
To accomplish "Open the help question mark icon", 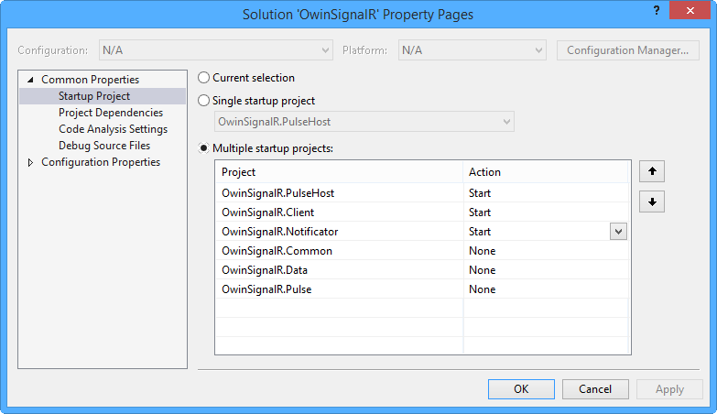I will (x=657, y=10).
